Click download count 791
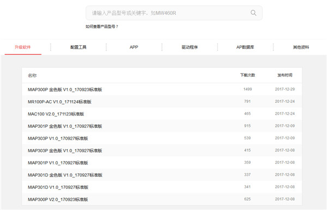 [x=247, y=101]
